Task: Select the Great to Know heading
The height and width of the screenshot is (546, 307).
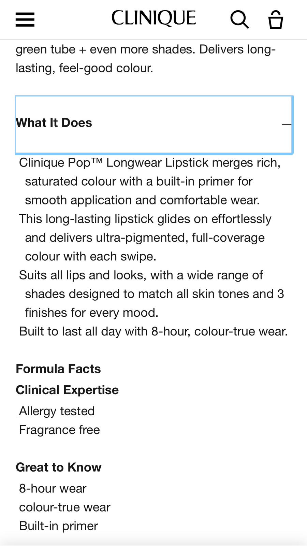Action: click(x=59, y=467)
